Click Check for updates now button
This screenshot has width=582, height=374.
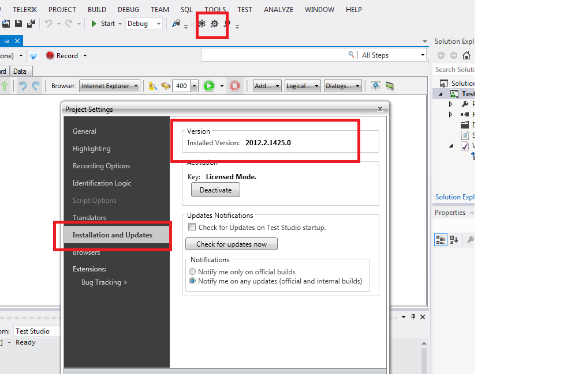(232, 244)
